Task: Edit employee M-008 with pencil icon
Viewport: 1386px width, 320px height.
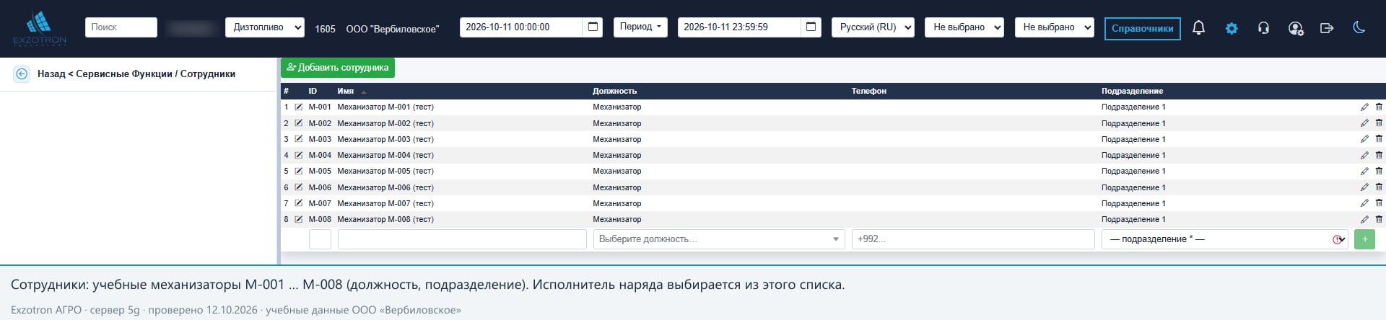Action: [1364, 219]
